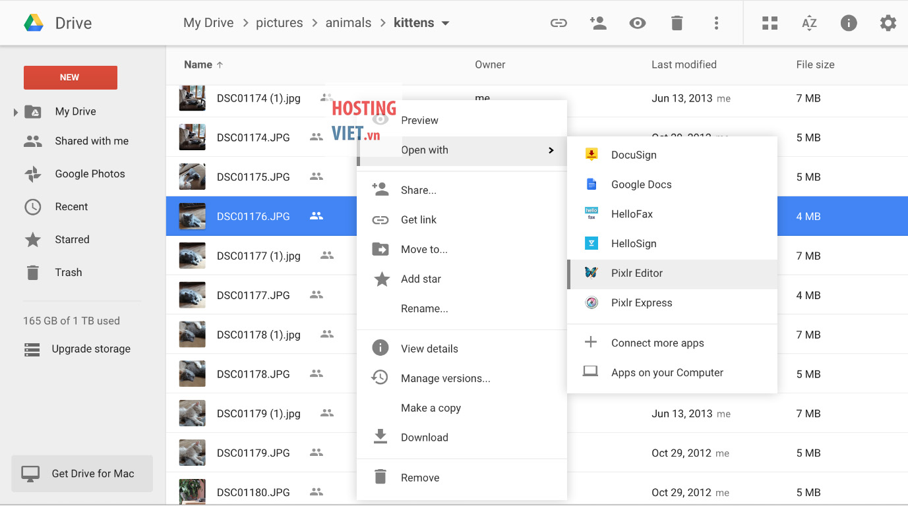Click the trash remove icon in top toolbar
The width and height of the screenshot is (908, 506).
point(677,23)
